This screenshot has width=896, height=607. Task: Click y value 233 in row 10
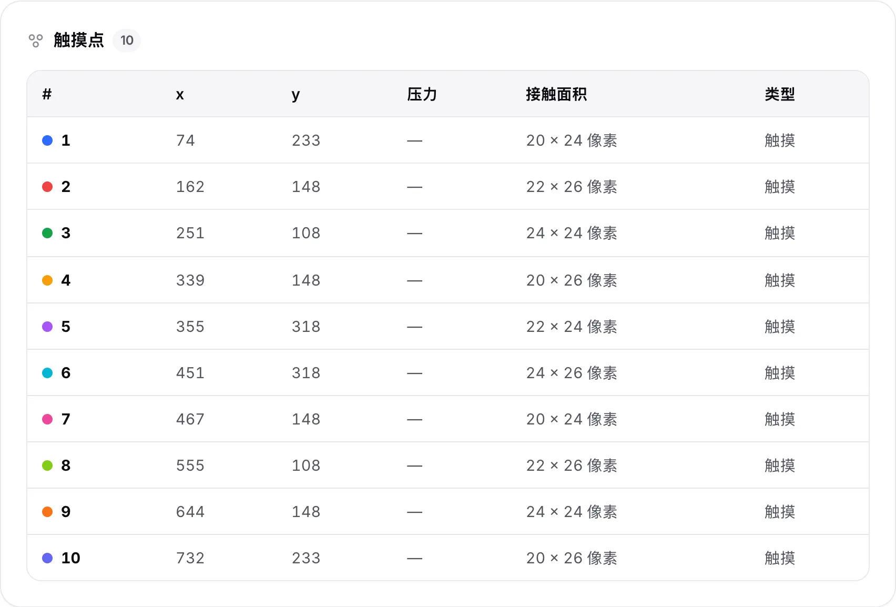pyautogui.click(x=306, y=558)
